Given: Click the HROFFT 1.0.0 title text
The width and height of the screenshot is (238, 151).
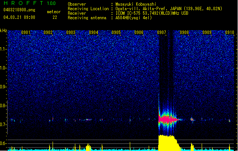Looking at the screenshot, I should pyautogui.click(x=30, y=3).
